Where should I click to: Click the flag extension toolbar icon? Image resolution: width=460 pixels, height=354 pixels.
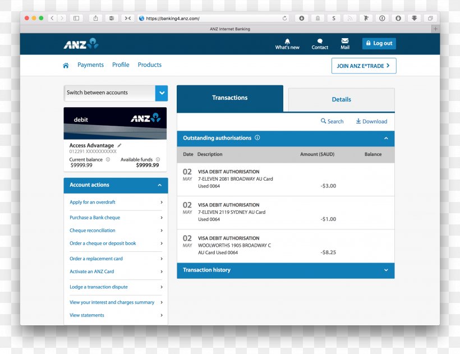(366, 18)
